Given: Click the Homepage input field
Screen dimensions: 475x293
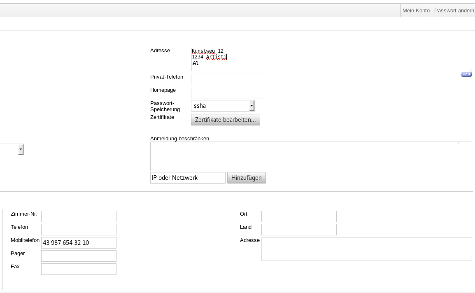Looking at the screenshot, I should [228, 93].
